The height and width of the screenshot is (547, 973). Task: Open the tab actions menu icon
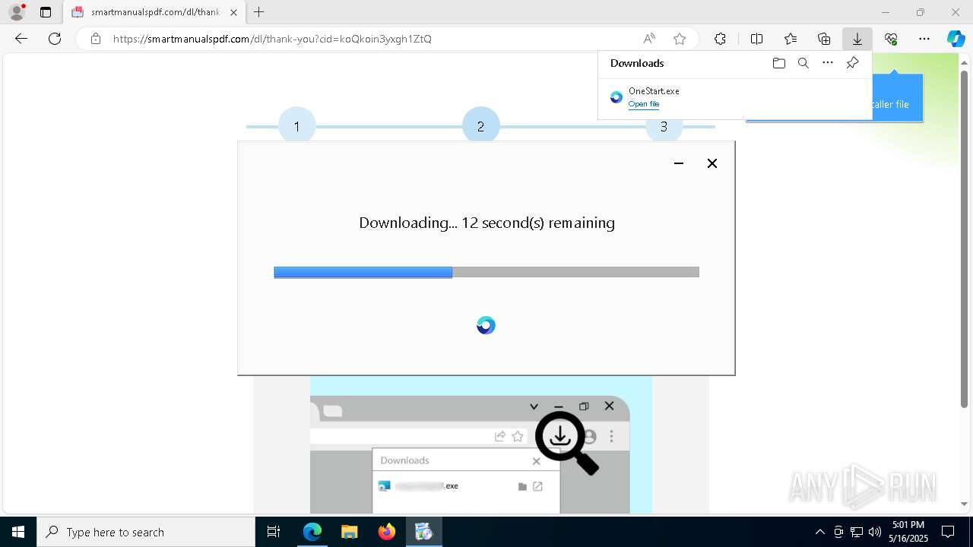point(46,12)
